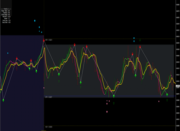Select the blue DPV horizontal line
The height and width of the screenshot is (131, 180).
(x=110, y=96)
